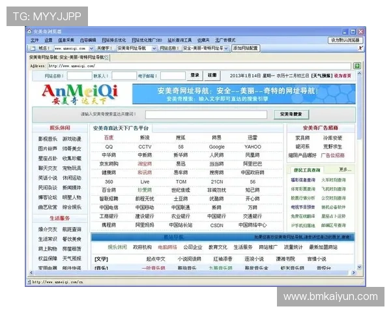391x313 pixels.
Task: Open the CSDN link
Action: click(x=217, y=226)
